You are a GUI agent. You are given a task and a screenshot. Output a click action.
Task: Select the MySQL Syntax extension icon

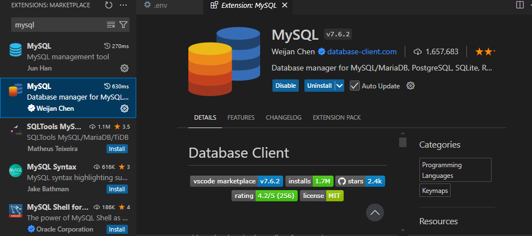click(x=16, y=171)
